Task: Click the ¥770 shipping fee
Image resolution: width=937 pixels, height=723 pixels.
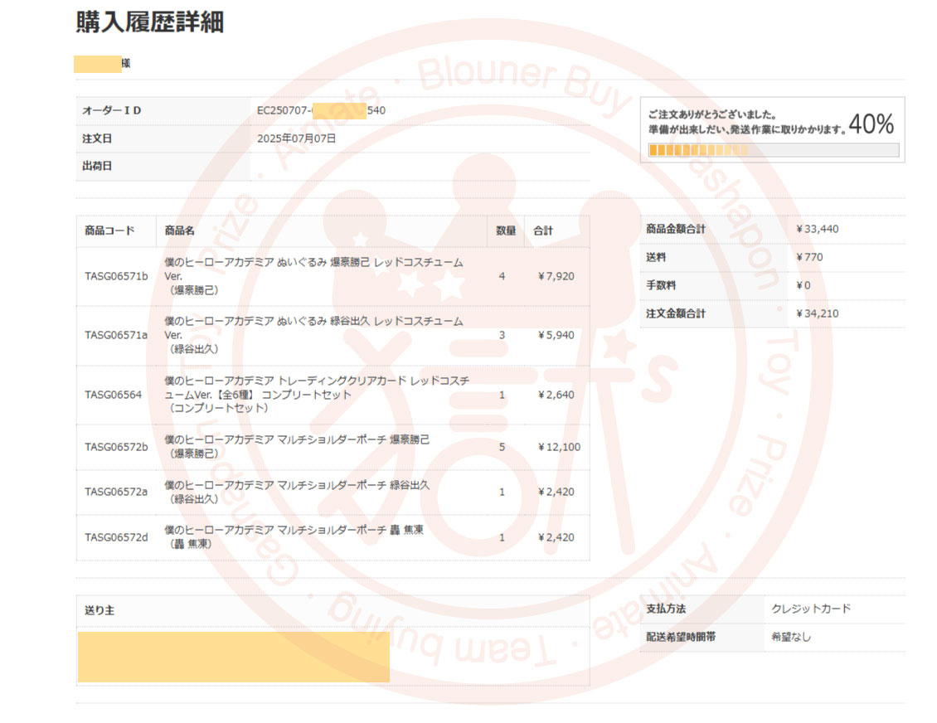Action: pos(809,257)
